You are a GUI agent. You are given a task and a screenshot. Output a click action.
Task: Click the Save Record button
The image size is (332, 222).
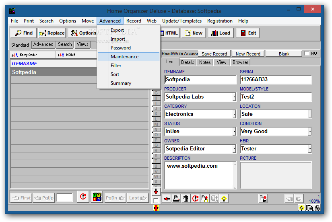(214, 54)
